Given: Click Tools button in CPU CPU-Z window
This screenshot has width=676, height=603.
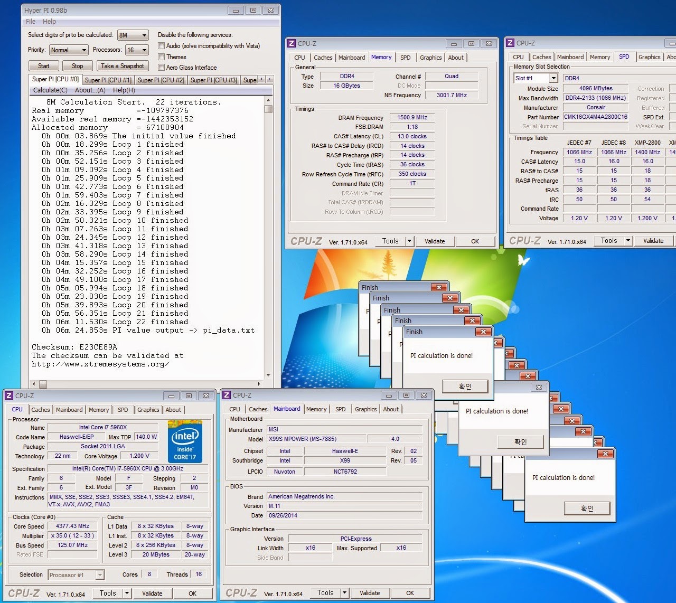Looking at the screenshot, I should click(x=108, y=593).
